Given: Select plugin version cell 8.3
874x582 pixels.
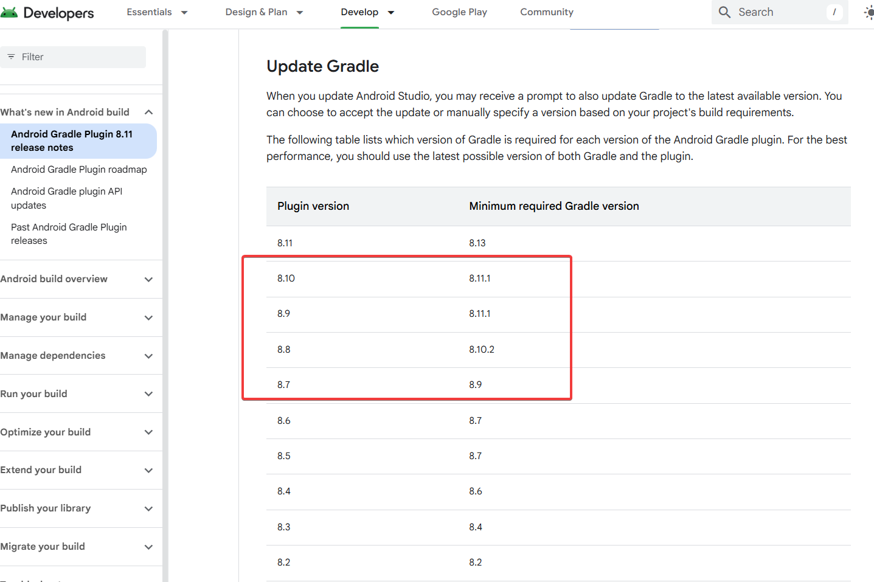Looking at the screenshot, I should [x=283, y=527].
